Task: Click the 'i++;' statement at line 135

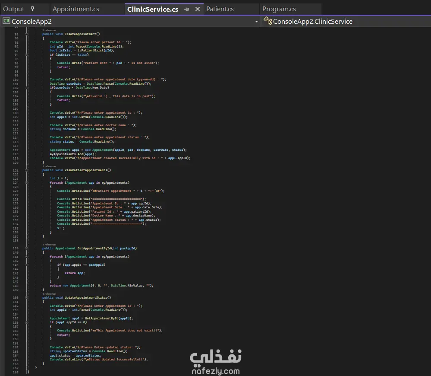Action: [61, 228]
